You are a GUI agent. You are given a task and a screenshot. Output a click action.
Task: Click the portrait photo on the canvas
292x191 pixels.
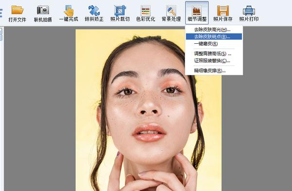pos(148,110)
